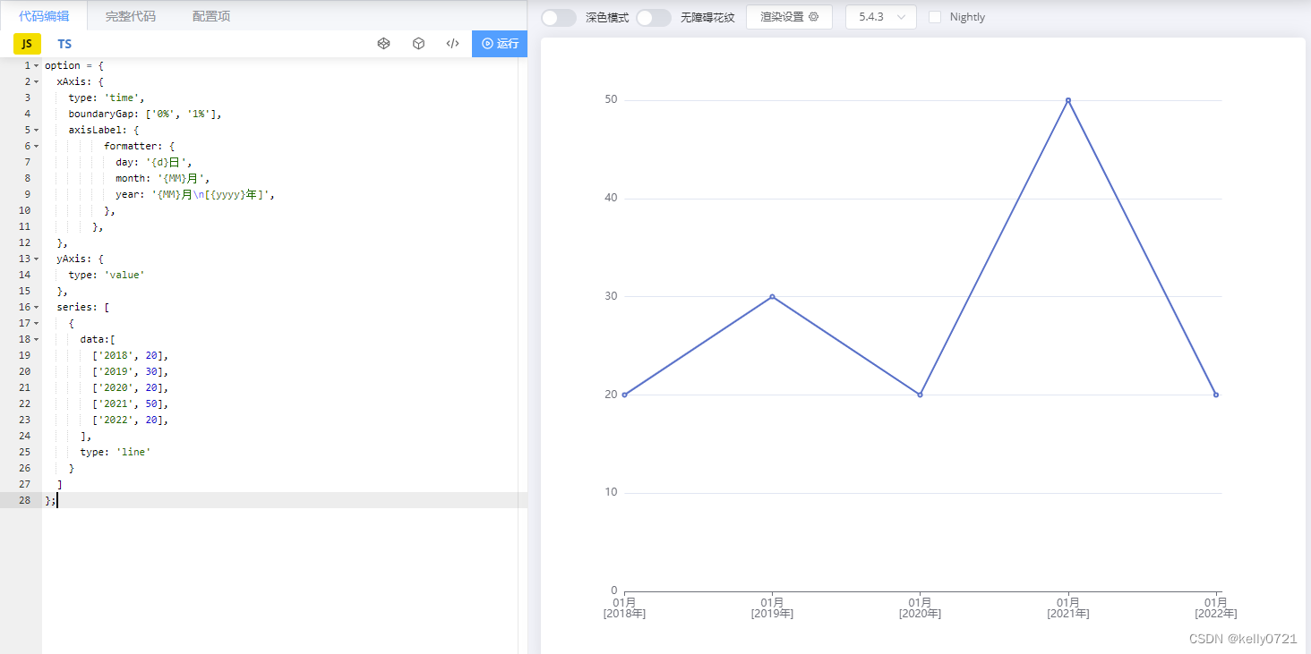Click code line type: 'value'
This screenshot has height=654, width=1311.
(106, 275)
